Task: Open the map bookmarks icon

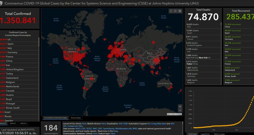Action: pyautogui.click(x=171, y=11)
